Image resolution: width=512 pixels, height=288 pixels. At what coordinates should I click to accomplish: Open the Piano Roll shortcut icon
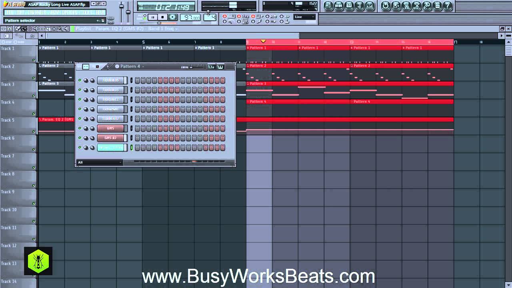click(349, 6)
